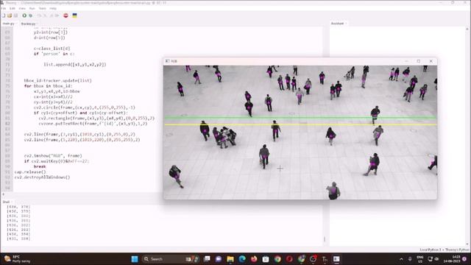Stop the program with the red Stop icon

[x=65, y=15]
